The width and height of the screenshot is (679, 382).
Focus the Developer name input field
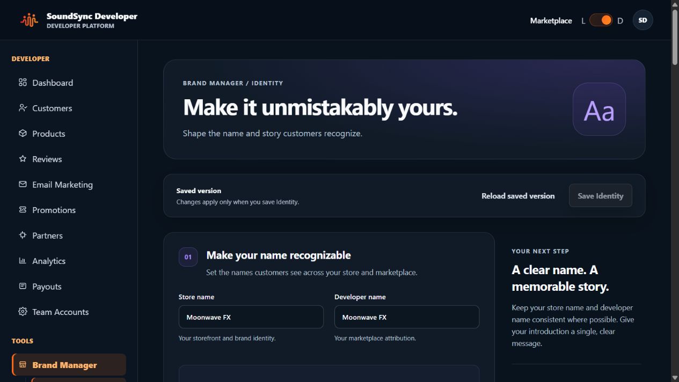406,317
